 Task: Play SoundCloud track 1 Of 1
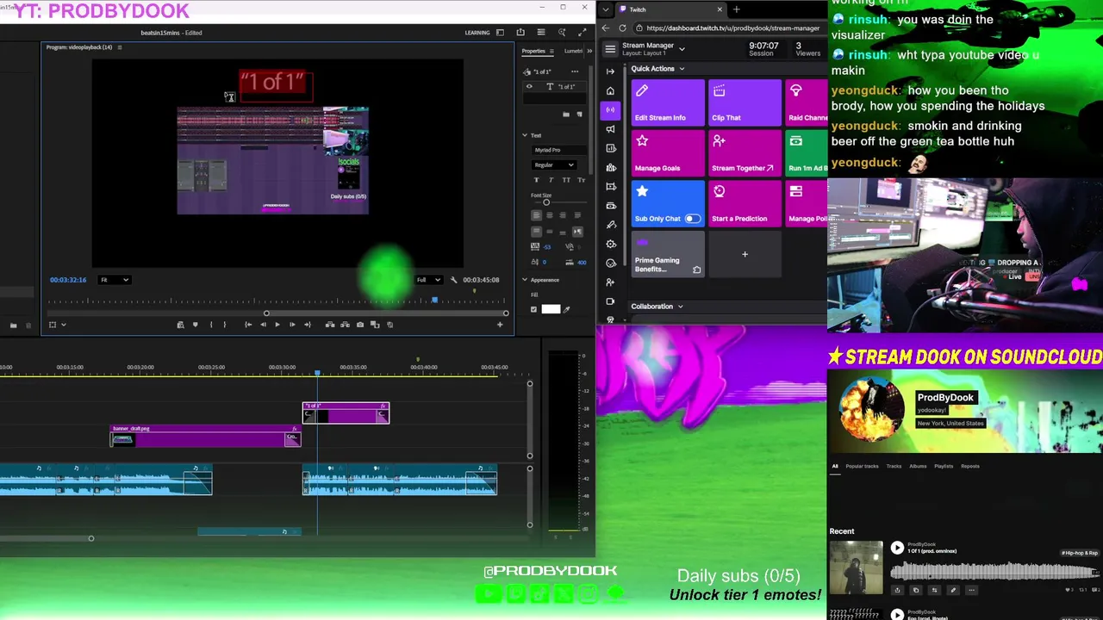897,548
